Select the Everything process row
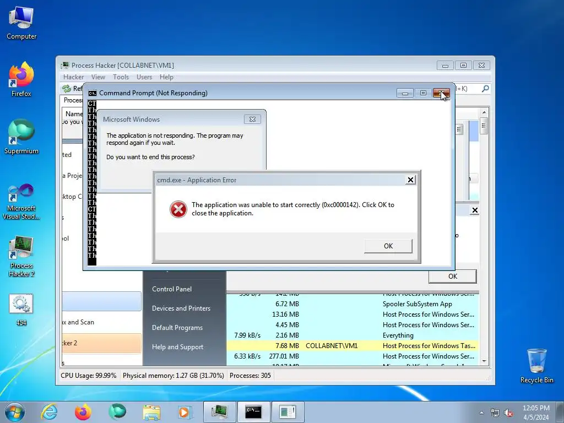The image size is (564, 423). pyautogui.click(x=352, y=335)
